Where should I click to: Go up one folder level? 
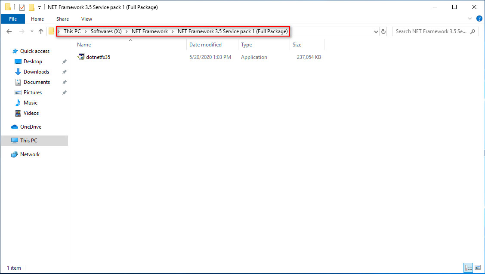coord(41,31)
